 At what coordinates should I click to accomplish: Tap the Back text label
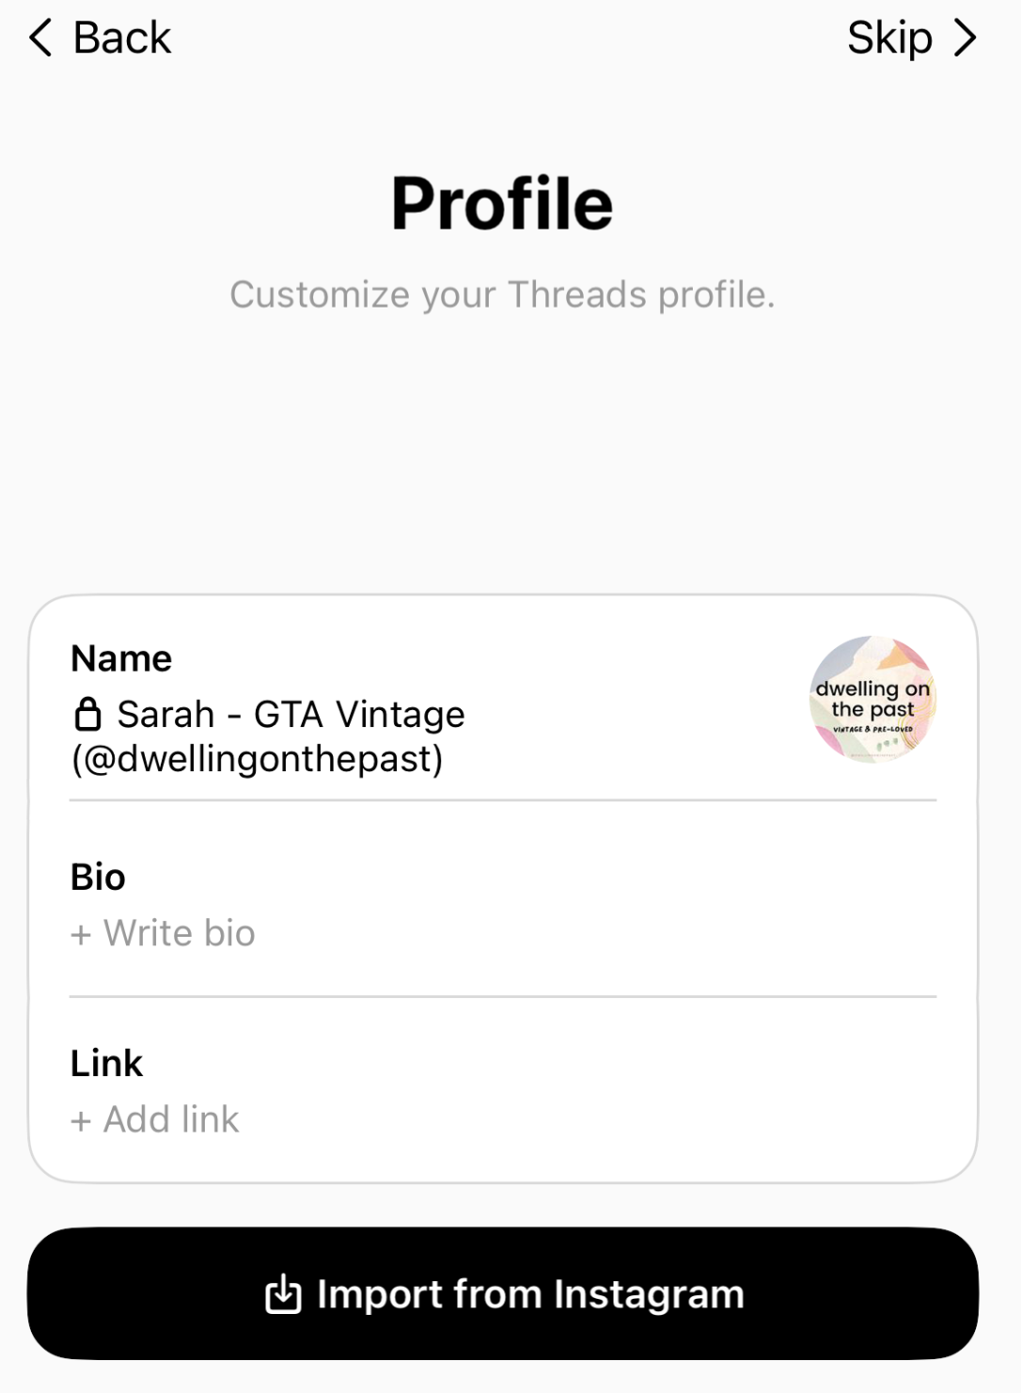tap(122, 39)
